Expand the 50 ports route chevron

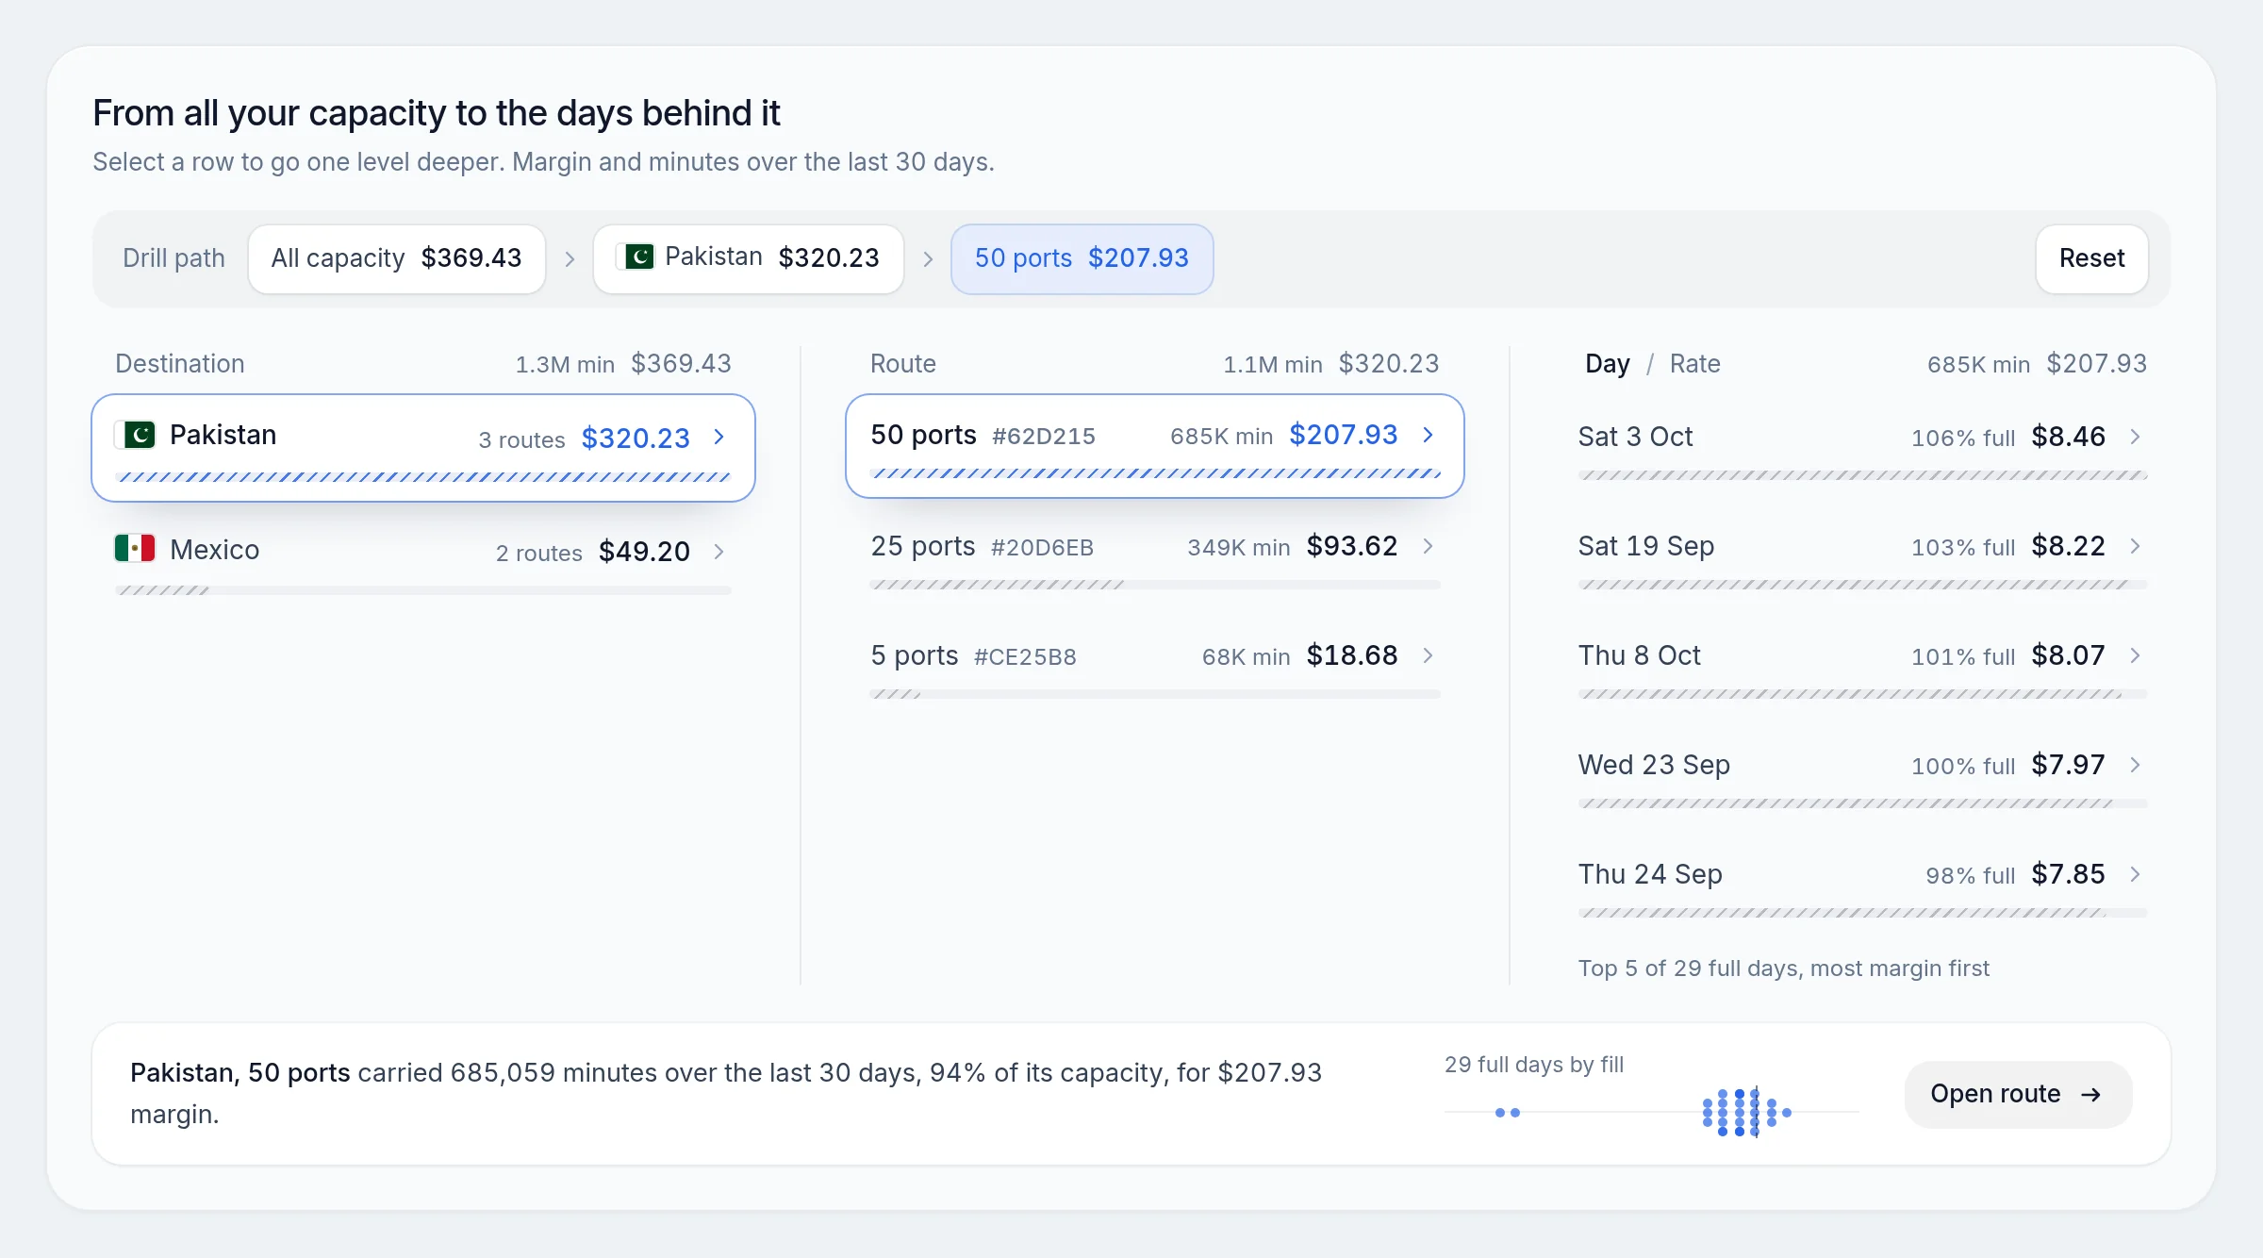(1429, 435)
